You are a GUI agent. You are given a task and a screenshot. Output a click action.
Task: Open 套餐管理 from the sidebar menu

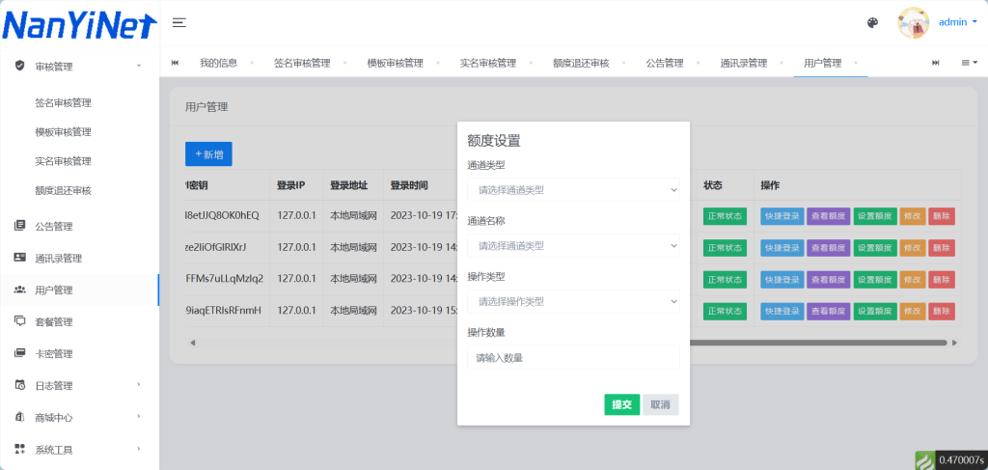click(54, 322)
